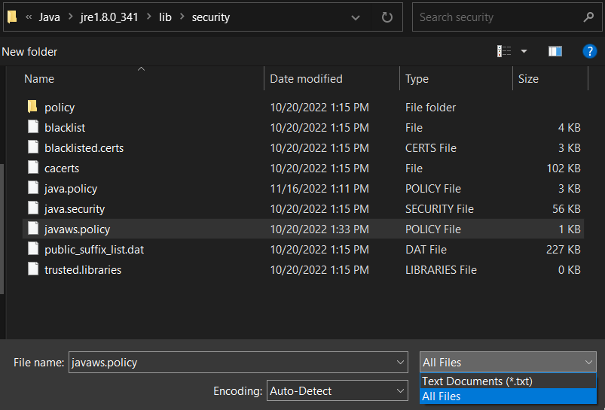Sort files by Type column header

tap(417, 79)
